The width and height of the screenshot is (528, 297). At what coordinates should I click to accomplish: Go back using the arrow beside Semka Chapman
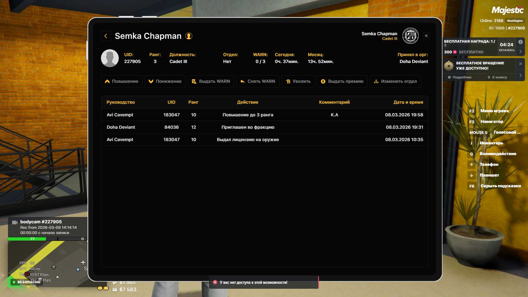click(106, 36)
